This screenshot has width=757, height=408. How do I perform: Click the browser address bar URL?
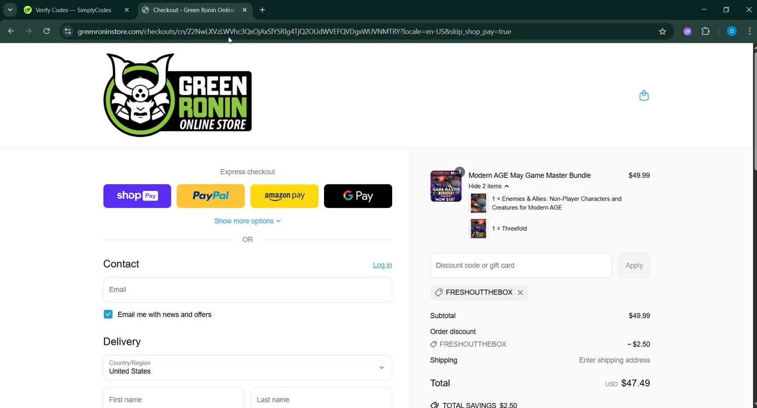pos(294,31)
